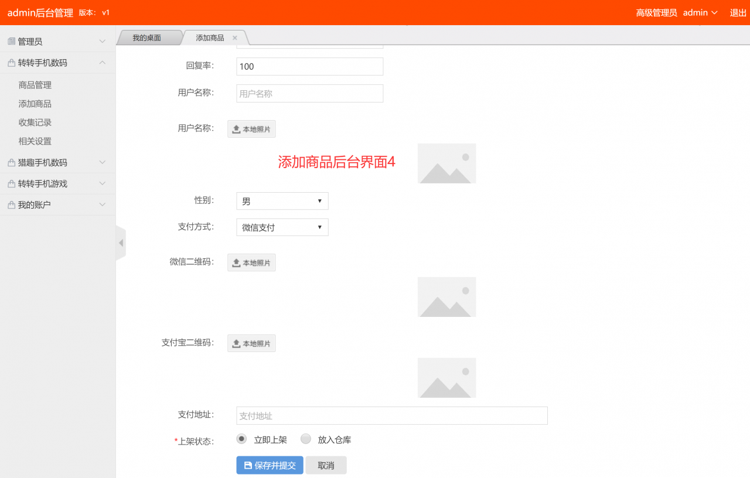Screen dimensions: 750x478
Task: Open the 性别 dropdown showing 男
Action: point(282,201)
